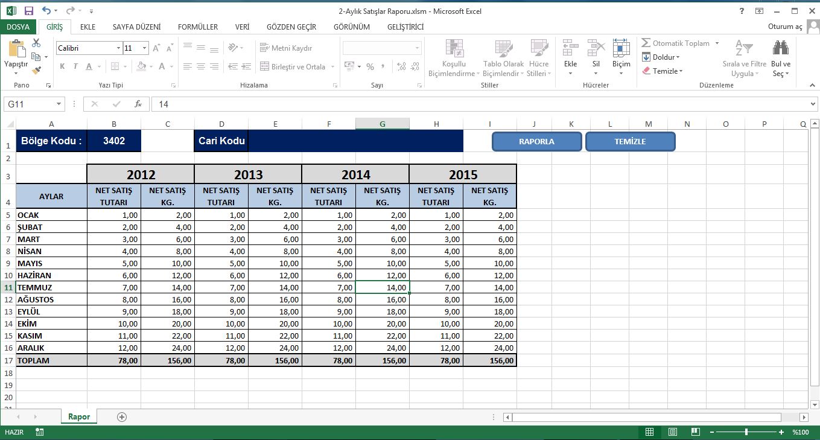Switch to Page Layout view in status bar
This screenshot has height=440, width=820.
click(x=673, y=432)
